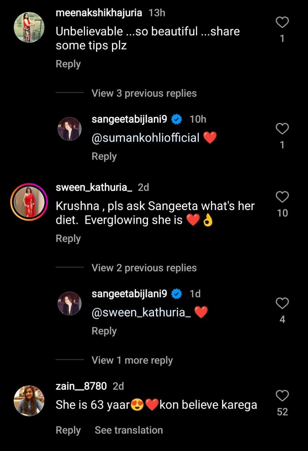This screenshot has height=451, width=308.
Task: Reply to sween_kathuria_'s comment
Action: tap(68, 239)
